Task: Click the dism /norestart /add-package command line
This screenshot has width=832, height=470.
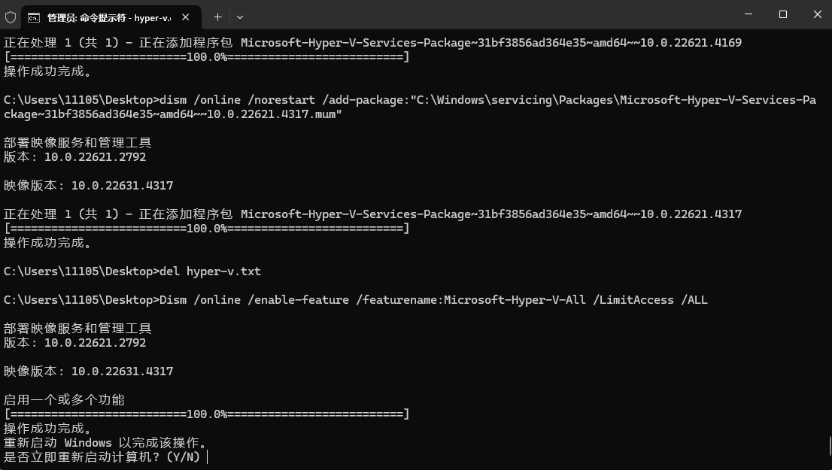Action: [x=410, y=100]
